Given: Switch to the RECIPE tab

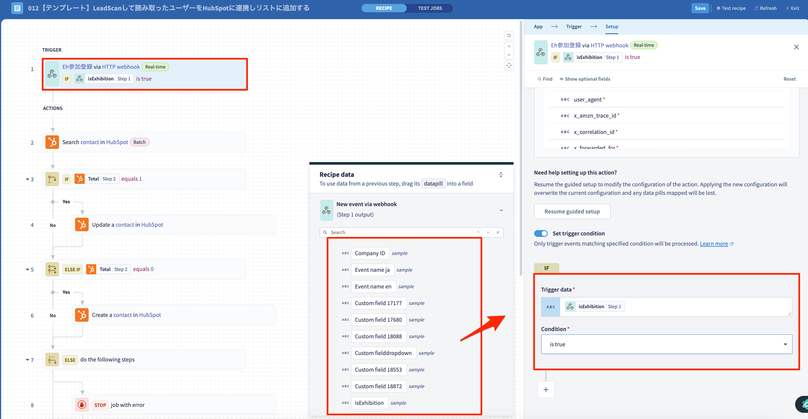Looking at the screenshot, I should [x=384, y=8].
